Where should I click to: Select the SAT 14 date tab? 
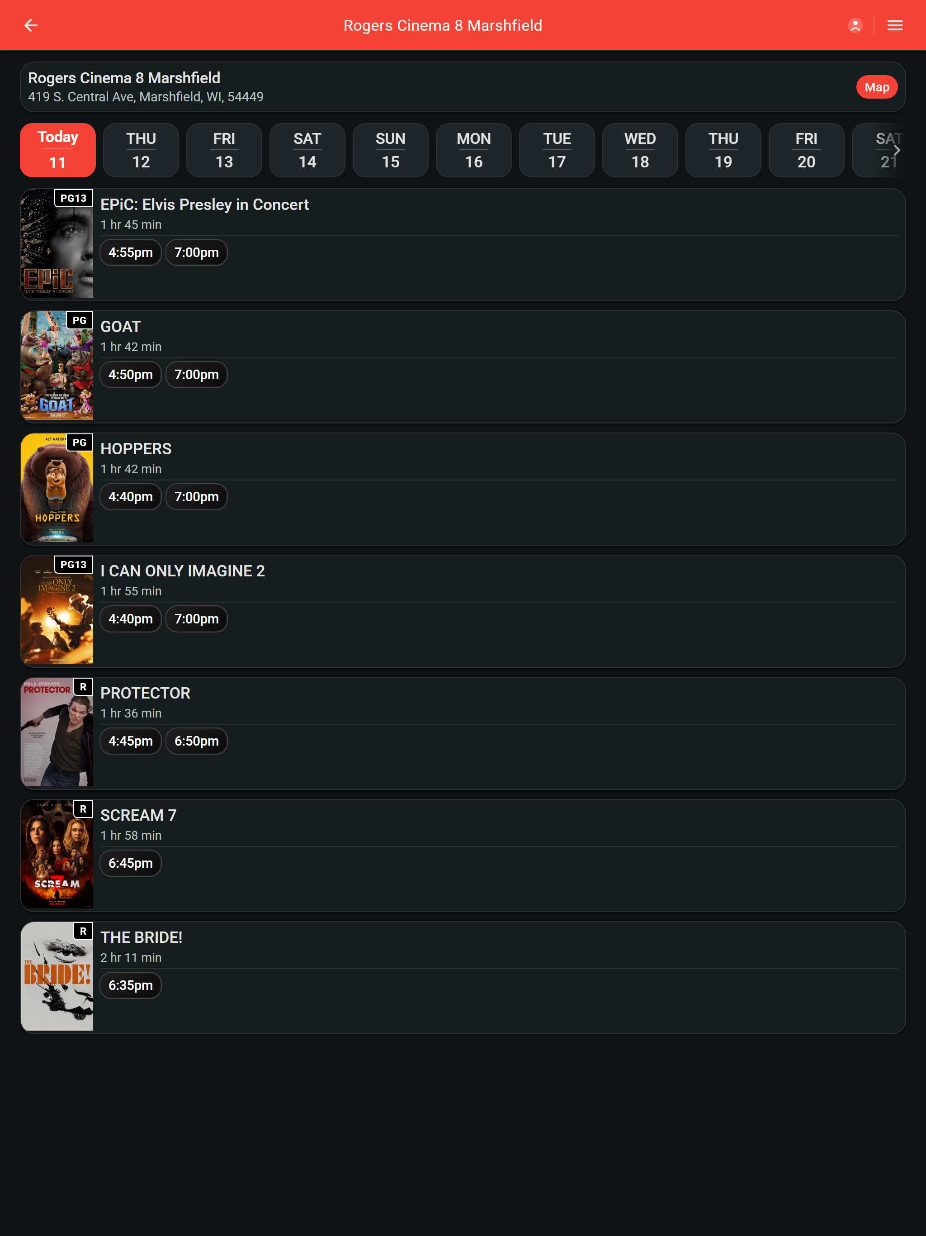pyautogui.click(x=307, y=150)
